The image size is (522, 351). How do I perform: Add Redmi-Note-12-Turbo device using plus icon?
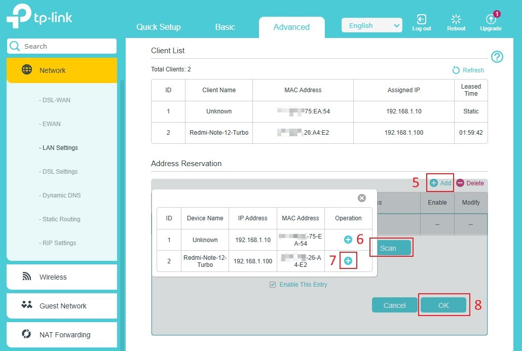click(x=348, y=261)
